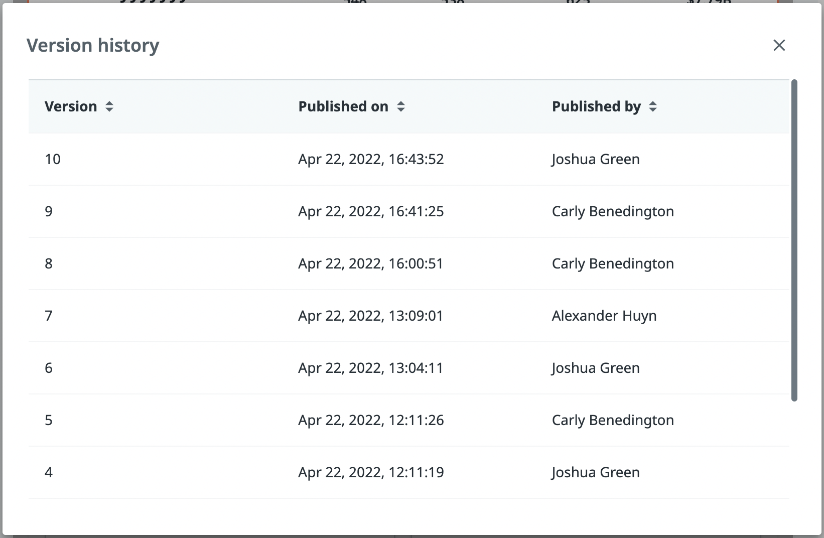Click Carly Benedington on version 8 row

(613, 263)
